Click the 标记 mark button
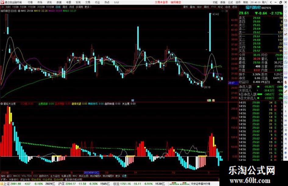 click(x=220, y=7)
